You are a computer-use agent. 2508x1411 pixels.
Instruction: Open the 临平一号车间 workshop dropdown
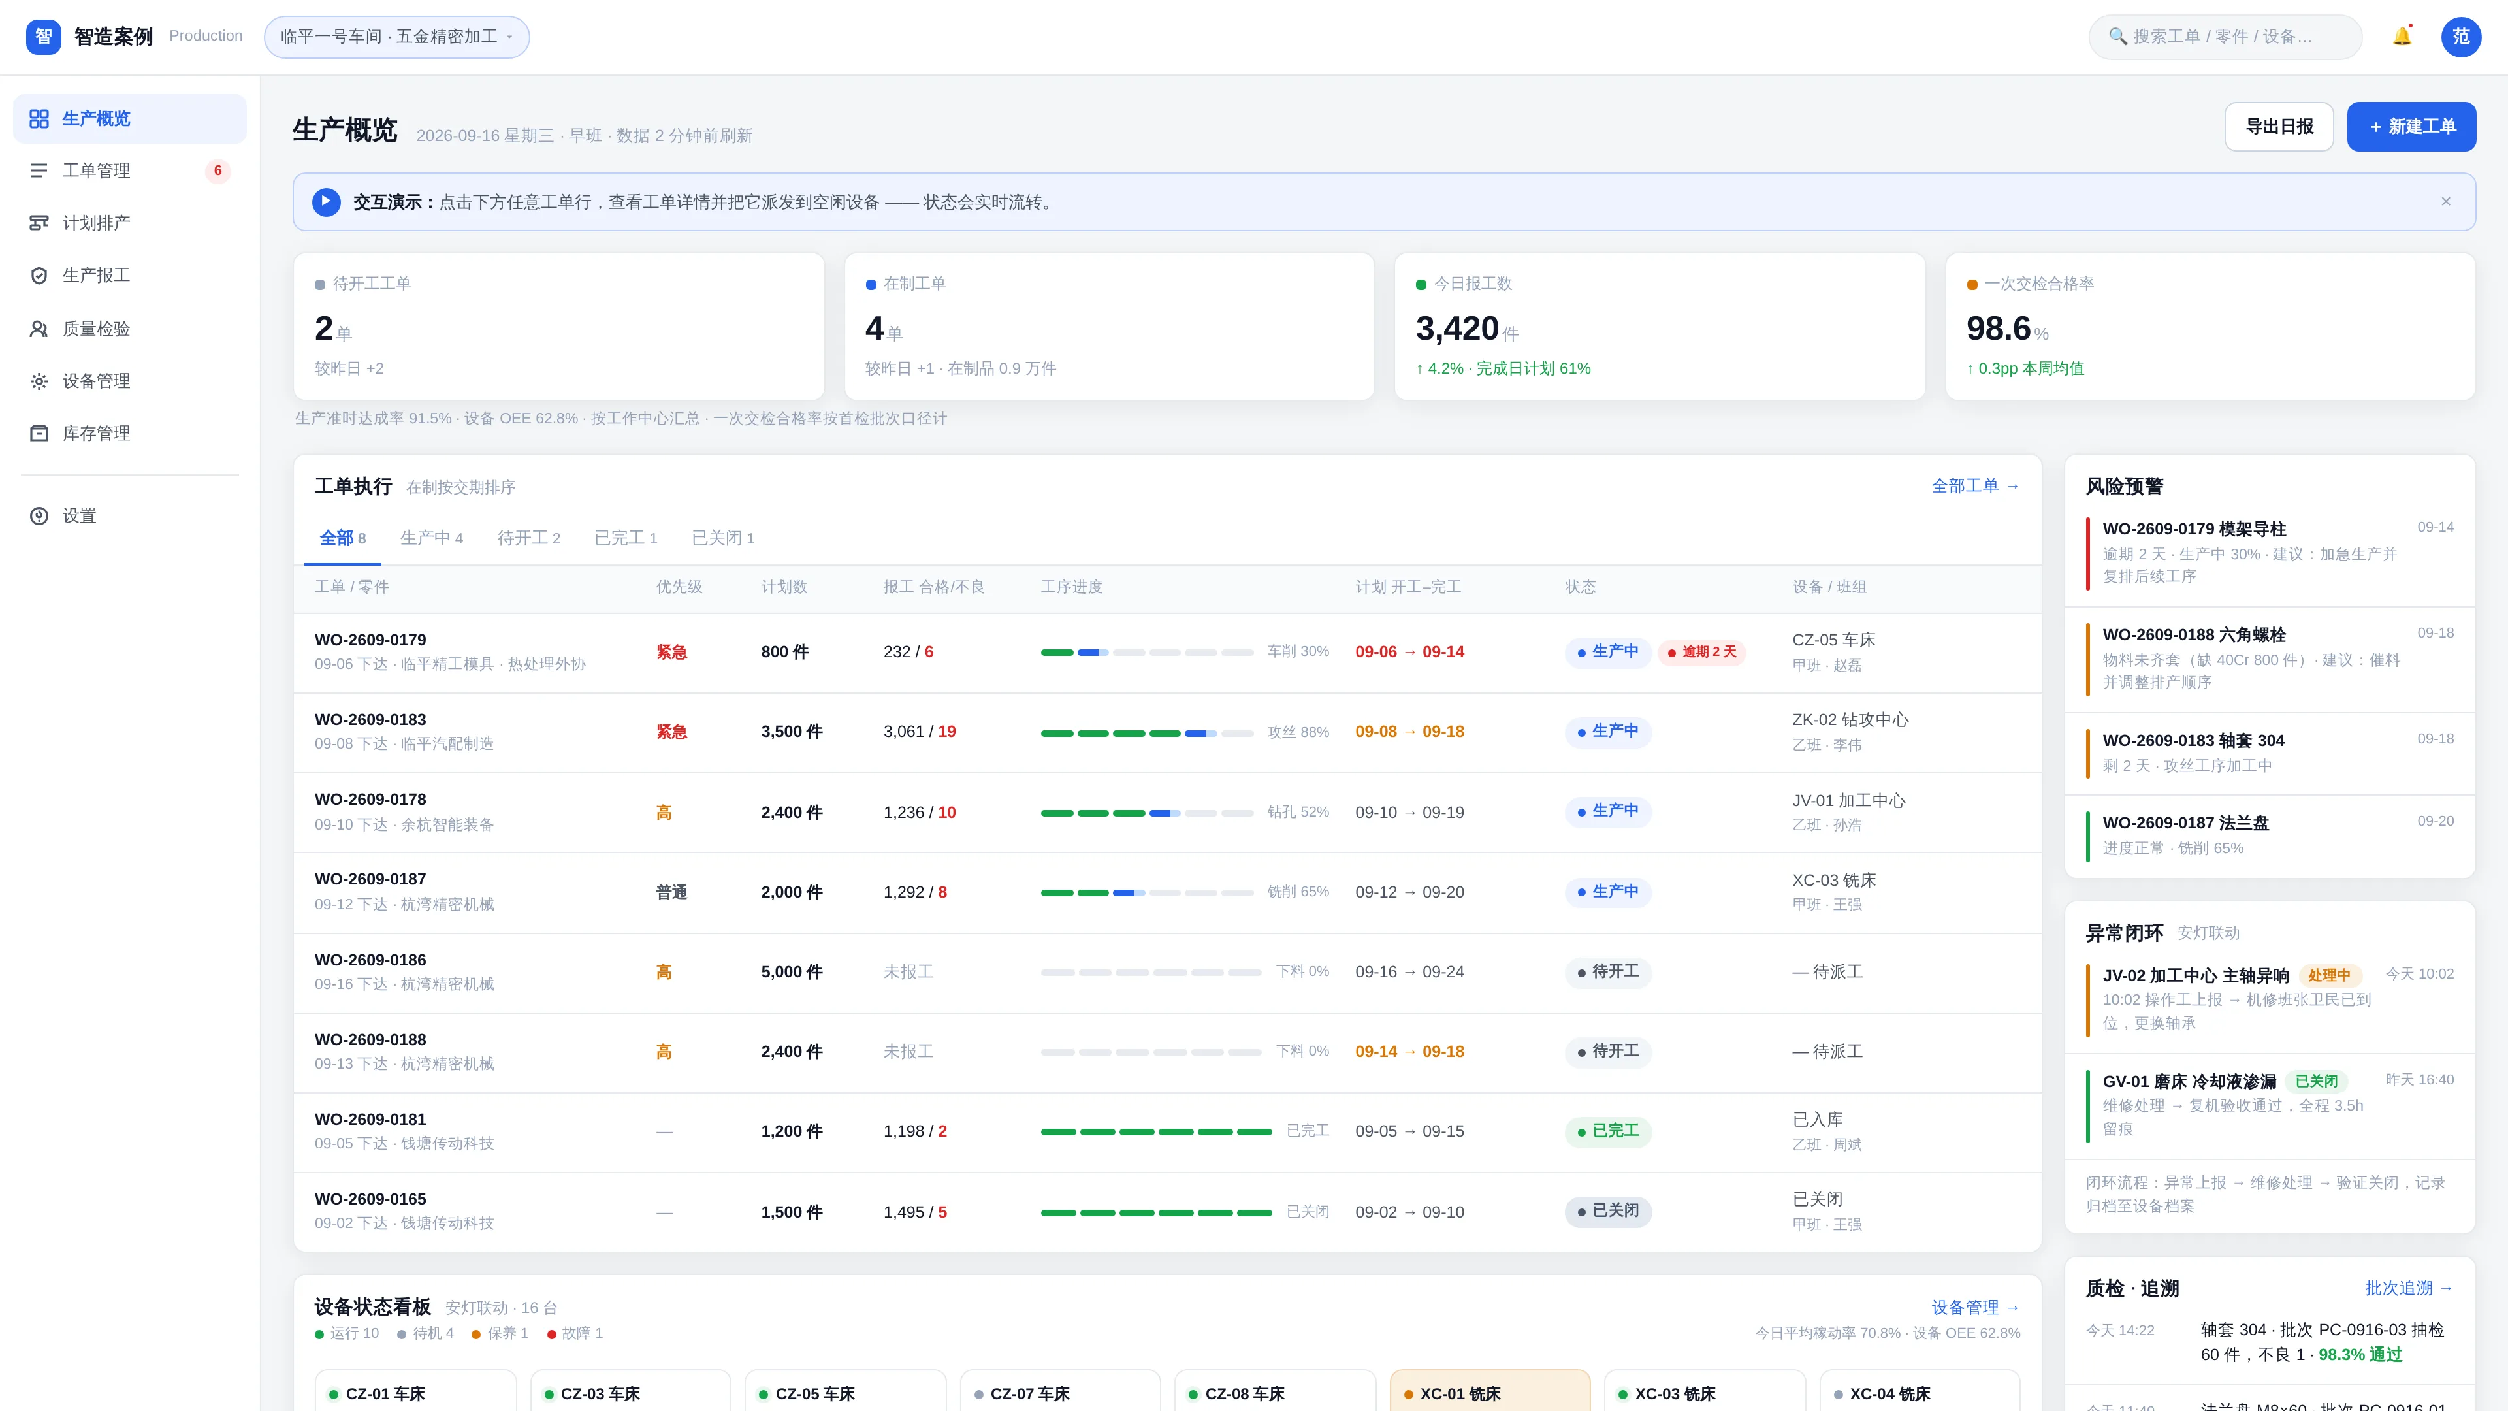(396, 37)
